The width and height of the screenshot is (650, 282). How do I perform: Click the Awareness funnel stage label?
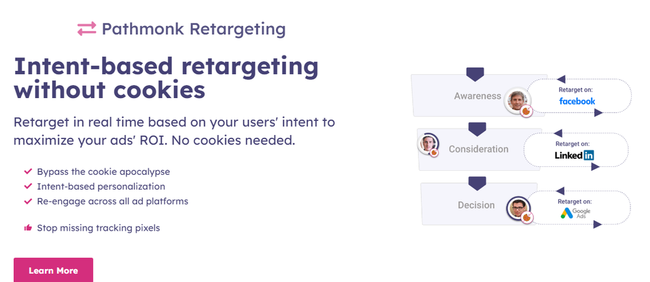478,96
